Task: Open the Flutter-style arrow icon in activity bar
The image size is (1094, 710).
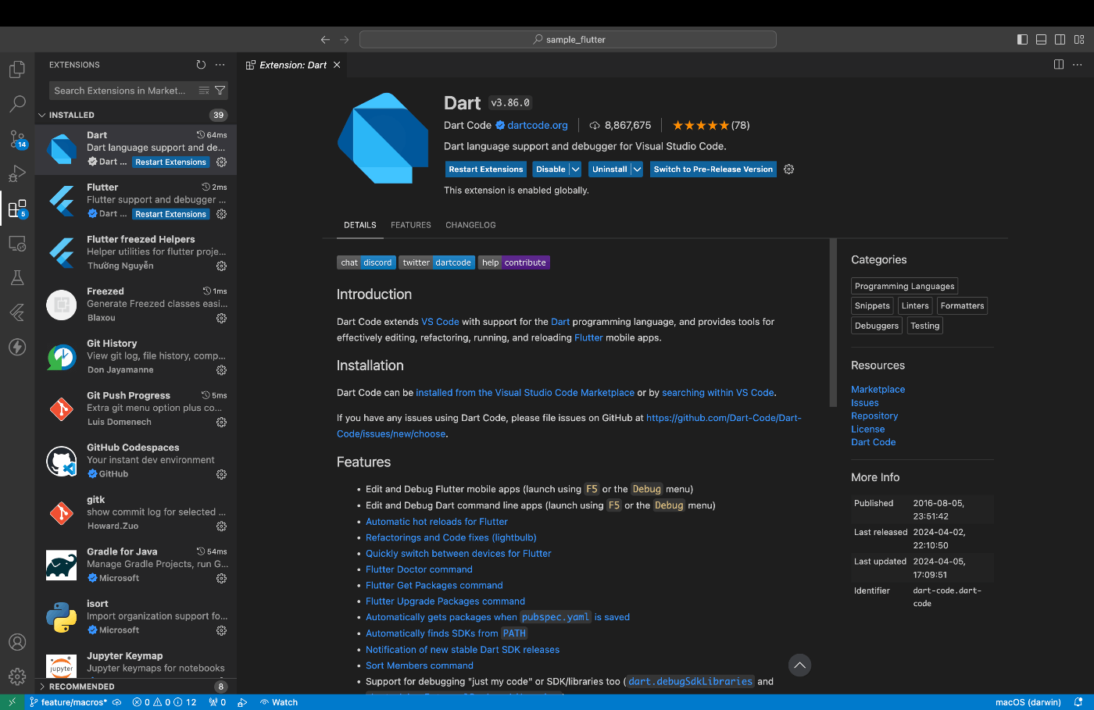Action: click(x=17, y=312)
